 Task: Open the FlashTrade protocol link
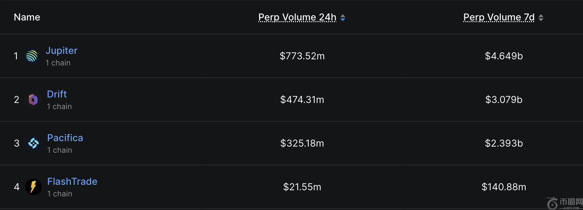click(72, 181)
